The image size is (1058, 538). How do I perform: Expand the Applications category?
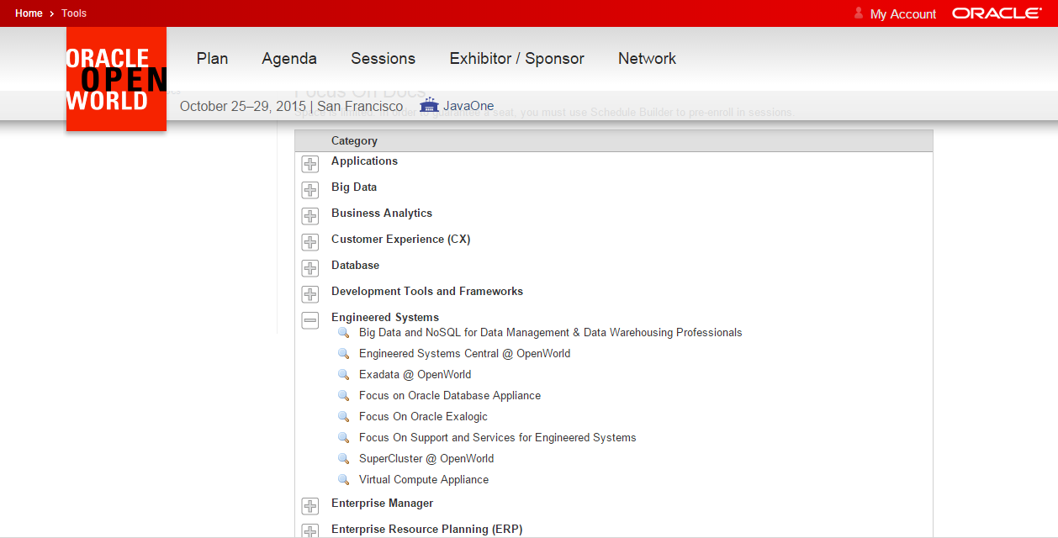310,164
